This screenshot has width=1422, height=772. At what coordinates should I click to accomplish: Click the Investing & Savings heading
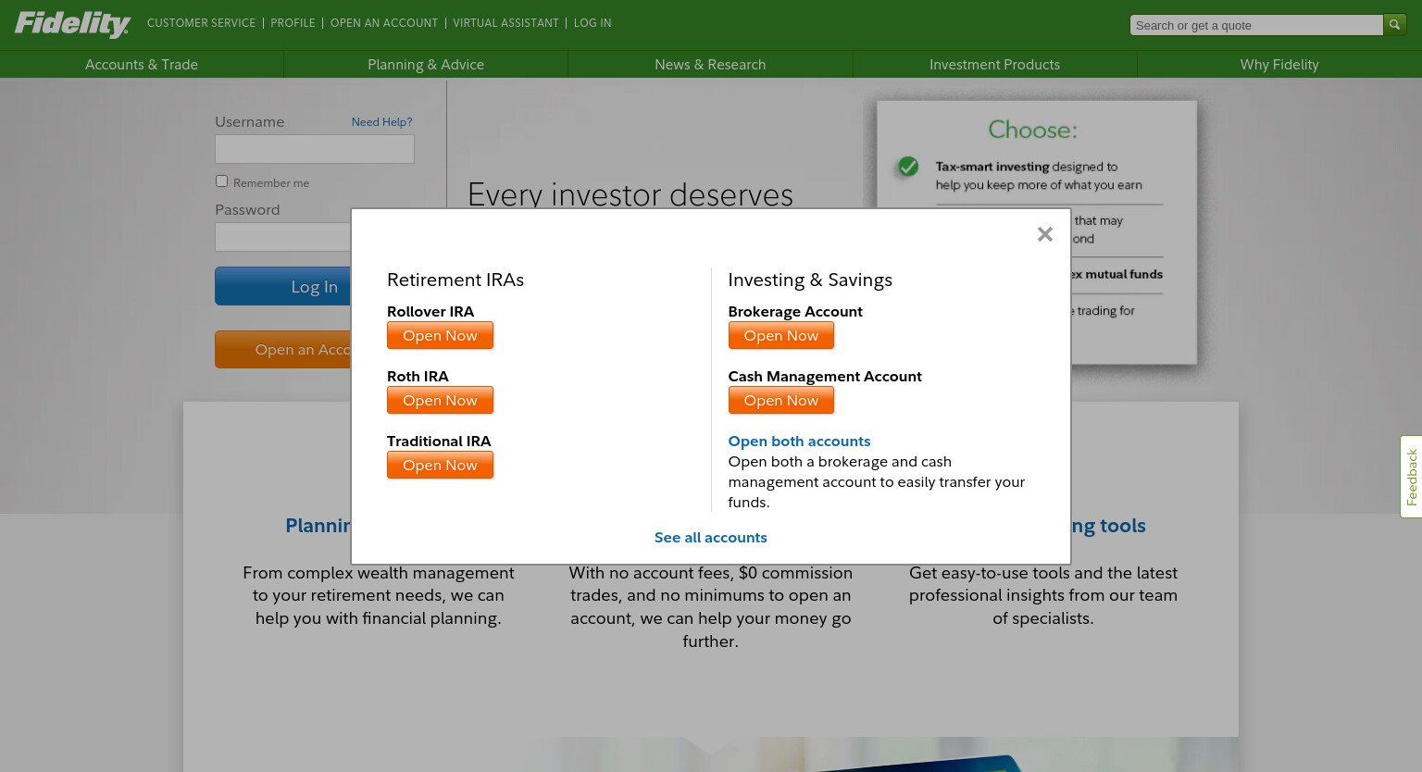click(x=810, y=280)
